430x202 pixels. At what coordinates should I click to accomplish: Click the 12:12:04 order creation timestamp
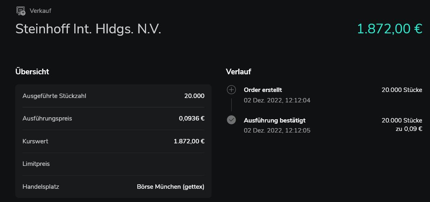(298, 100)
